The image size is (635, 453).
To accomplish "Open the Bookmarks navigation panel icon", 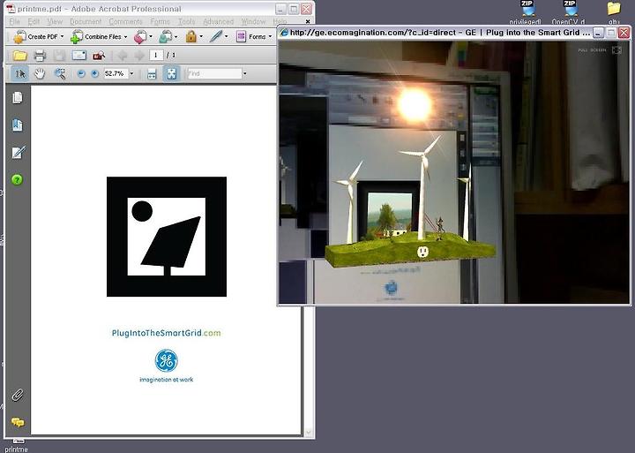I will tap(18, 125).
